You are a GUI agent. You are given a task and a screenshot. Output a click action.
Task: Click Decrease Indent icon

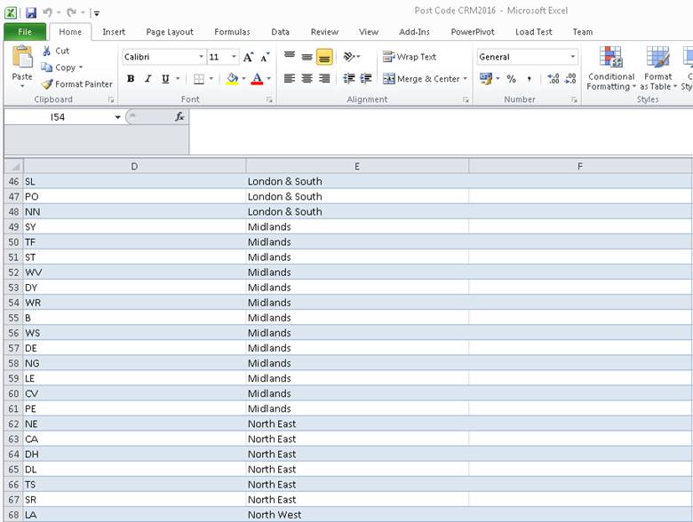pyautogui.click(x=349, y=79)
